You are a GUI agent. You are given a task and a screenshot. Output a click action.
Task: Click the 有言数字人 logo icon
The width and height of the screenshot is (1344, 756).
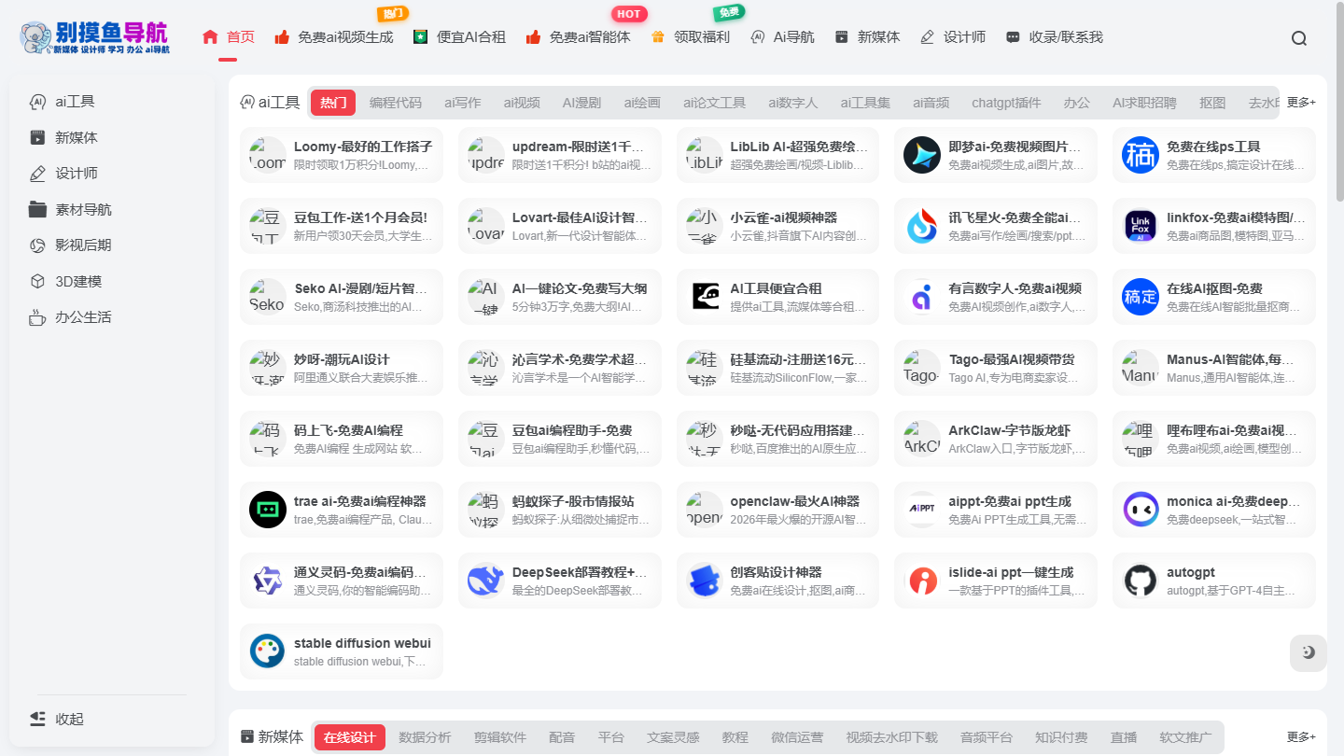click(922, 297)
